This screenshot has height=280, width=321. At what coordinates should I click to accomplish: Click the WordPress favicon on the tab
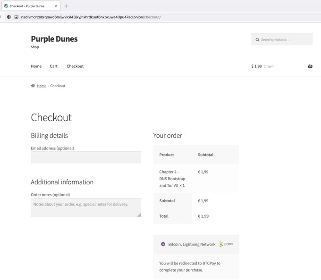click(x=6, y=6)
